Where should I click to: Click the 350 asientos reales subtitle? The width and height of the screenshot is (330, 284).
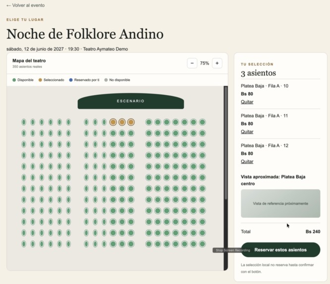[27, 66]
